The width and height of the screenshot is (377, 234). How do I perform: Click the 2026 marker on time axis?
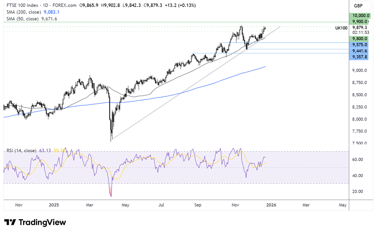coord(270,204)
